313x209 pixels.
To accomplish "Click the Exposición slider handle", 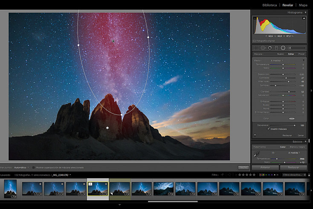I will (x=283, y=74).
